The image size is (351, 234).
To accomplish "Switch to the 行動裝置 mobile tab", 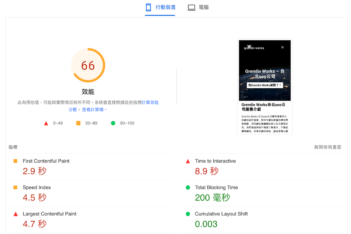I will 160,7.
